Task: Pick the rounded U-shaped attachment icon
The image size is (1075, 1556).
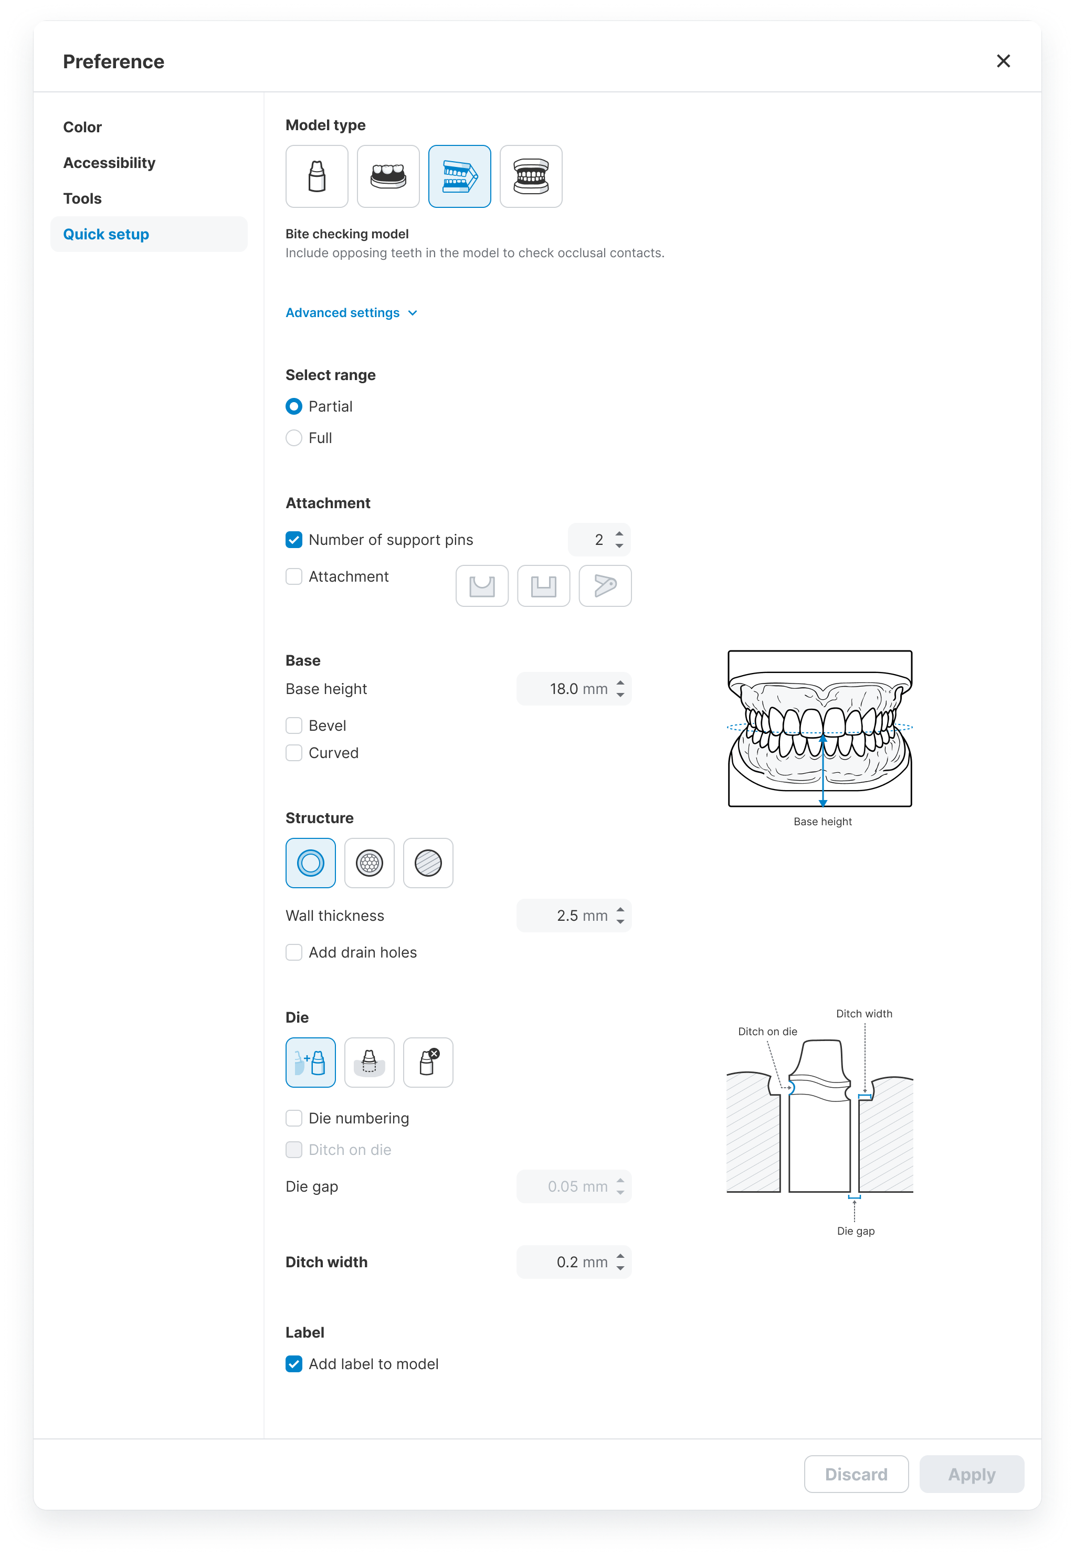Action: [481, 586]
